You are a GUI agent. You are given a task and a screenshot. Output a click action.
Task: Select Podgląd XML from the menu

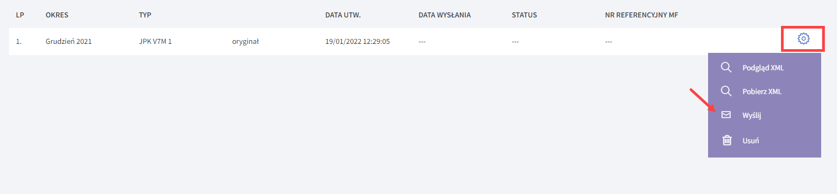(763, 68)
